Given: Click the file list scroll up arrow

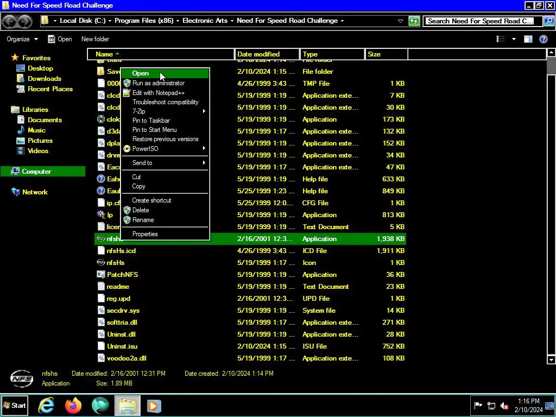Looking at the screenshot, I should click(x=551, y=53).
